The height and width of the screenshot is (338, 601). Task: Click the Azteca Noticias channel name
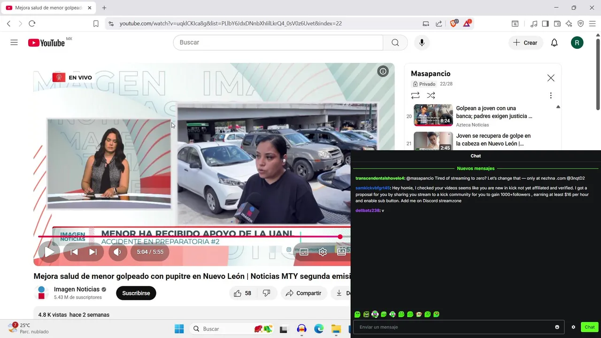click(x=472, y=125)
